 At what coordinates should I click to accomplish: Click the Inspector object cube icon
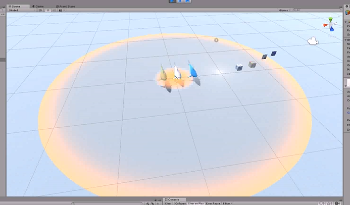(x=348, y=13)
